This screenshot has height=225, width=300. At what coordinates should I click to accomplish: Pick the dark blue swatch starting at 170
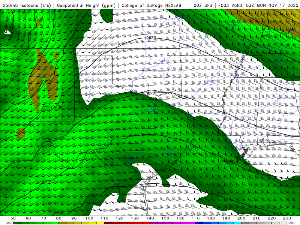(x=199, y=223)
